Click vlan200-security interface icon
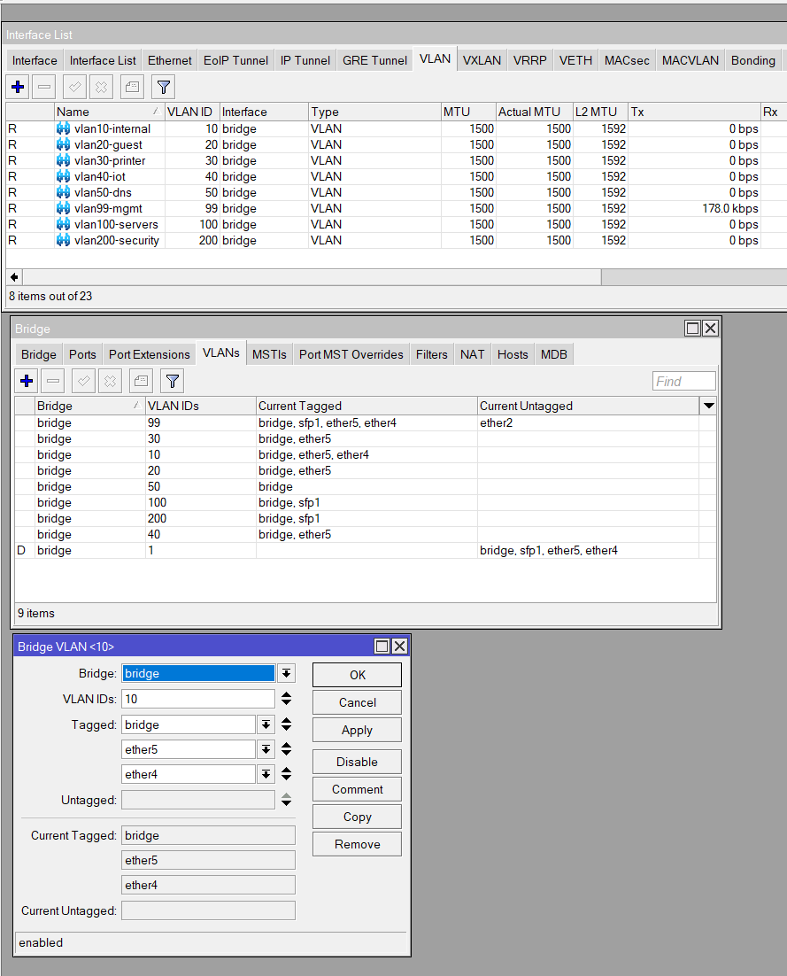 coord(64,240)
